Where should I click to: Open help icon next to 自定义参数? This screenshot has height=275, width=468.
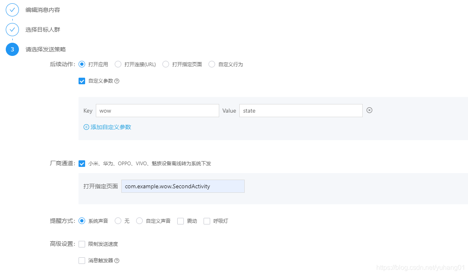pos(117,81)
